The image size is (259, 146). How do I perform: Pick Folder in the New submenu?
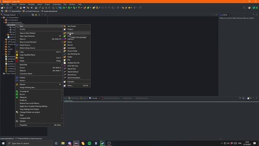[x=77, y=57]
